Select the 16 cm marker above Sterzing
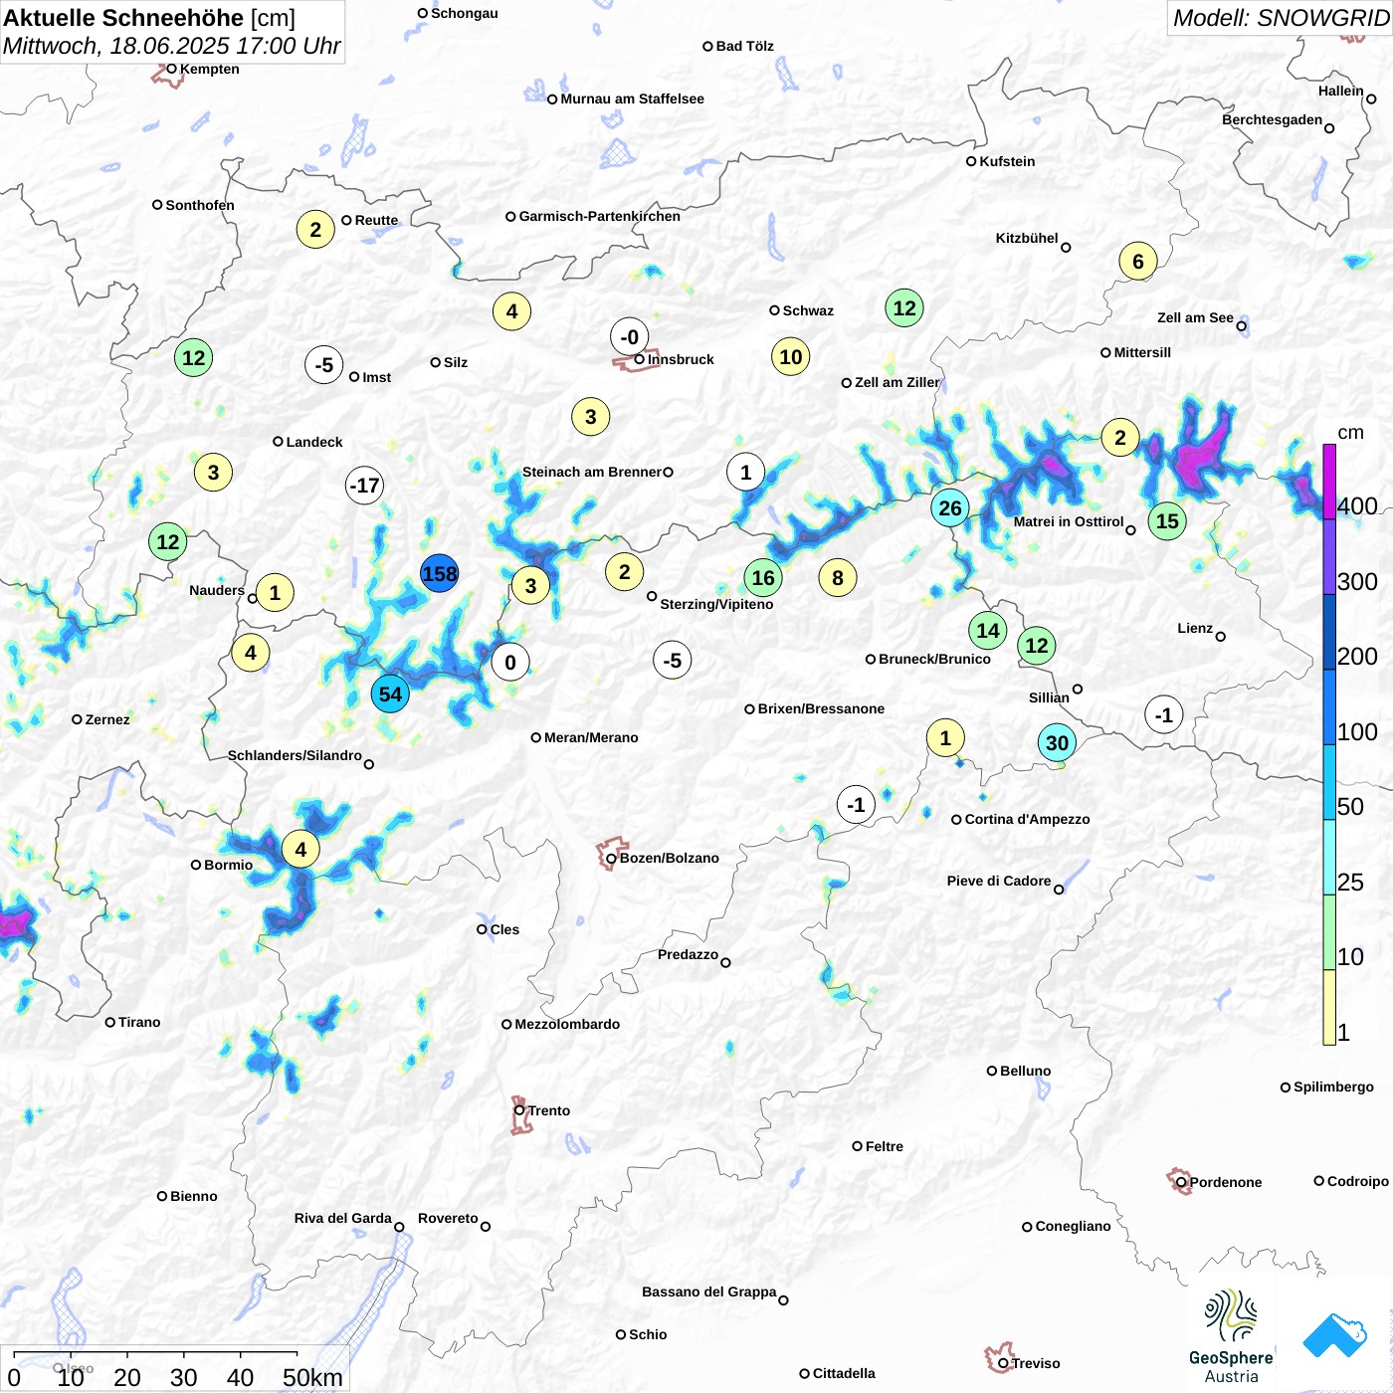The width and height of the screenshot is (1393, 1393). pyautogui.click(x=763, y=578)
